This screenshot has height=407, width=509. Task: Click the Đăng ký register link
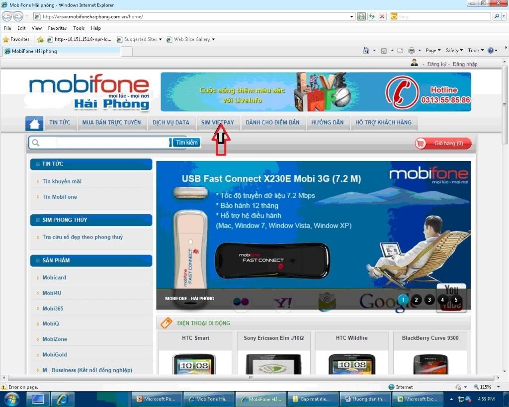pyautogui.click(x=436, y=64)
